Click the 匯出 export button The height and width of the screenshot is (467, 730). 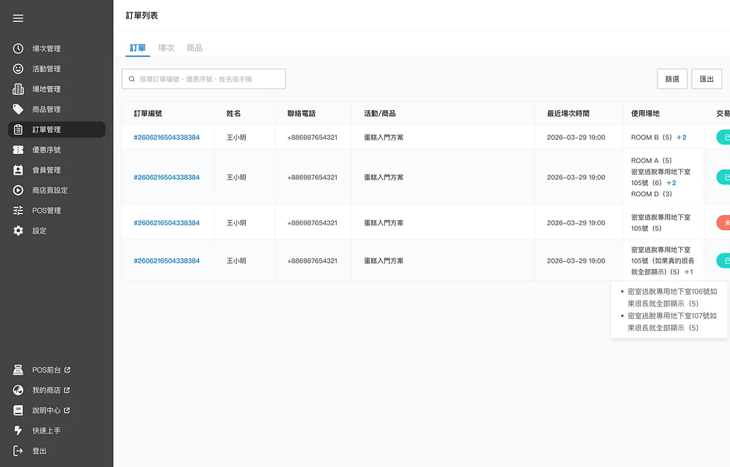(x=707, y=79)
